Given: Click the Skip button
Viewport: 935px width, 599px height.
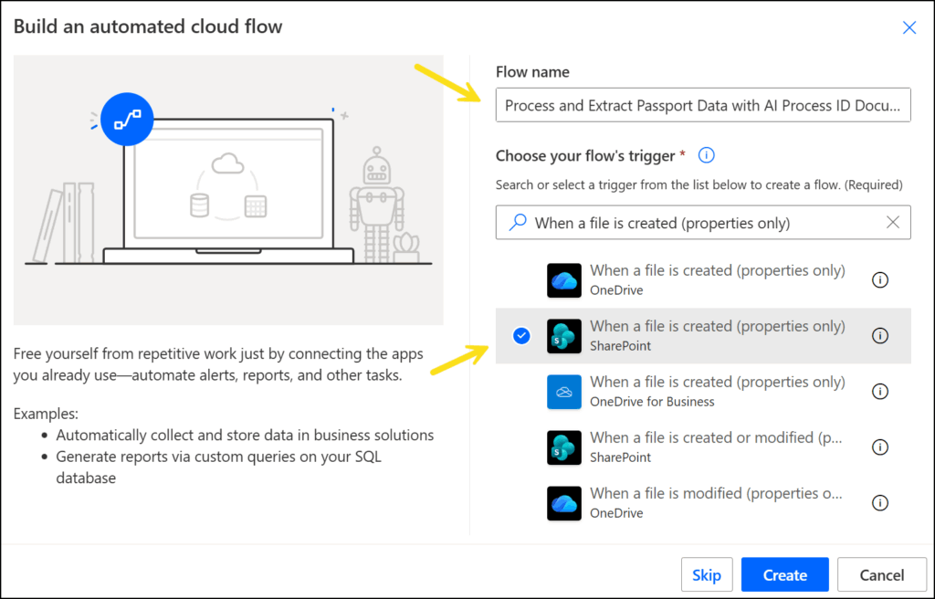Looking at the screenshot, I should [707, 575].
